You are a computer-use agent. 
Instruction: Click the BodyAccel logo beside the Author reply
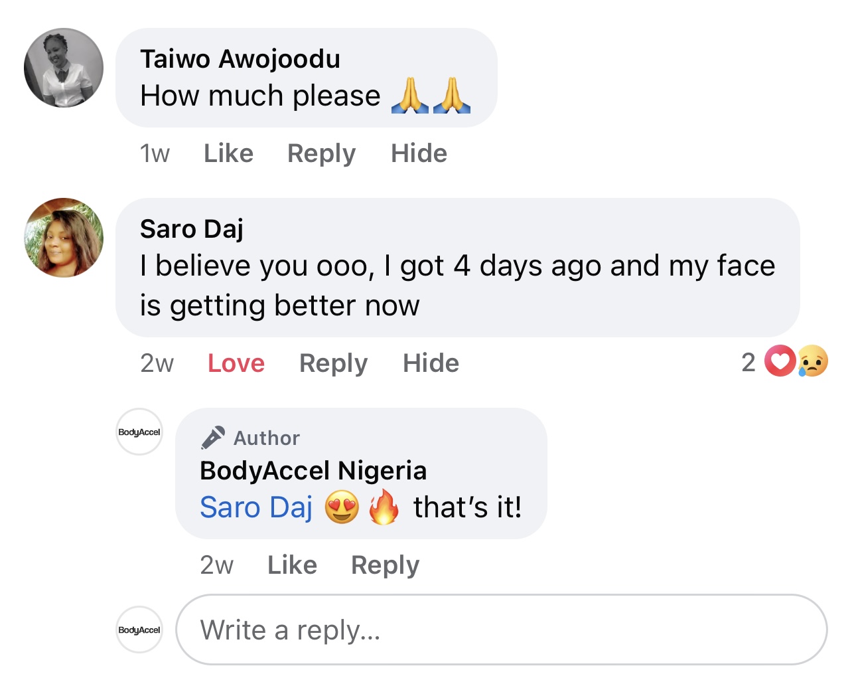pos(139,432)
